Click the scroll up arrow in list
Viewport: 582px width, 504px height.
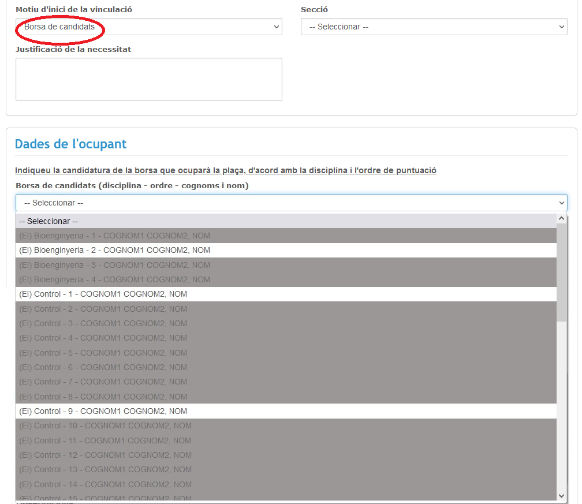click(x=561, y=219)
